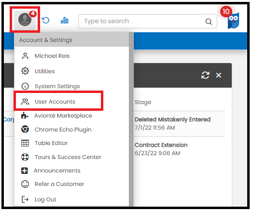
Task: Click the Chrome logo icon
Action: coord(25,129)
